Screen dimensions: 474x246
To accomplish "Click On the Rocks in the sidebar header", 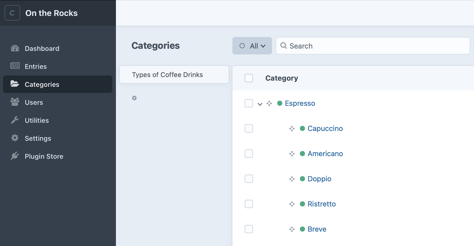I will coord(51,13).
